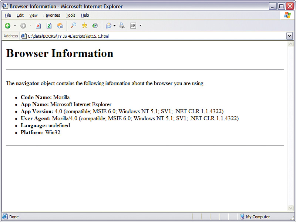Click the Internet Explorer page icon in the Address bar
Screen dimensions: 296x222
[23, 36]
